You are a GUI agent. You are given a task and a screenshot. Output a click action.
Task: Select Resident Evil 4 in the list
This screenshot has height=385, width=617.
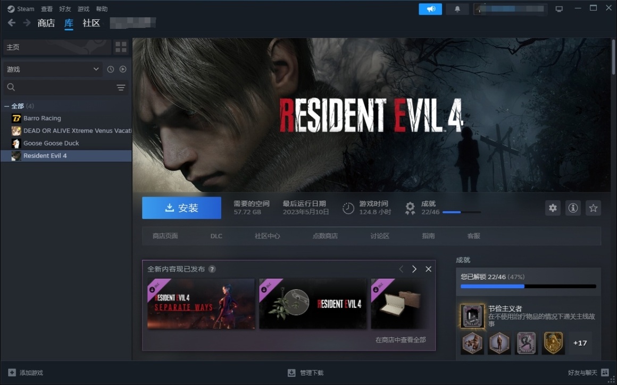pos(66,156)
